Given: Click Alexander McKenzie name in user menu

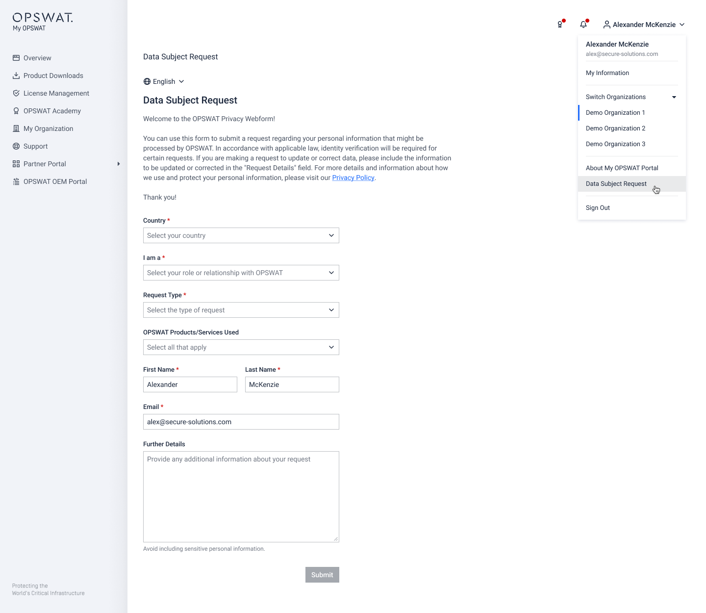Looking at the screenshot, I should 617,44.
